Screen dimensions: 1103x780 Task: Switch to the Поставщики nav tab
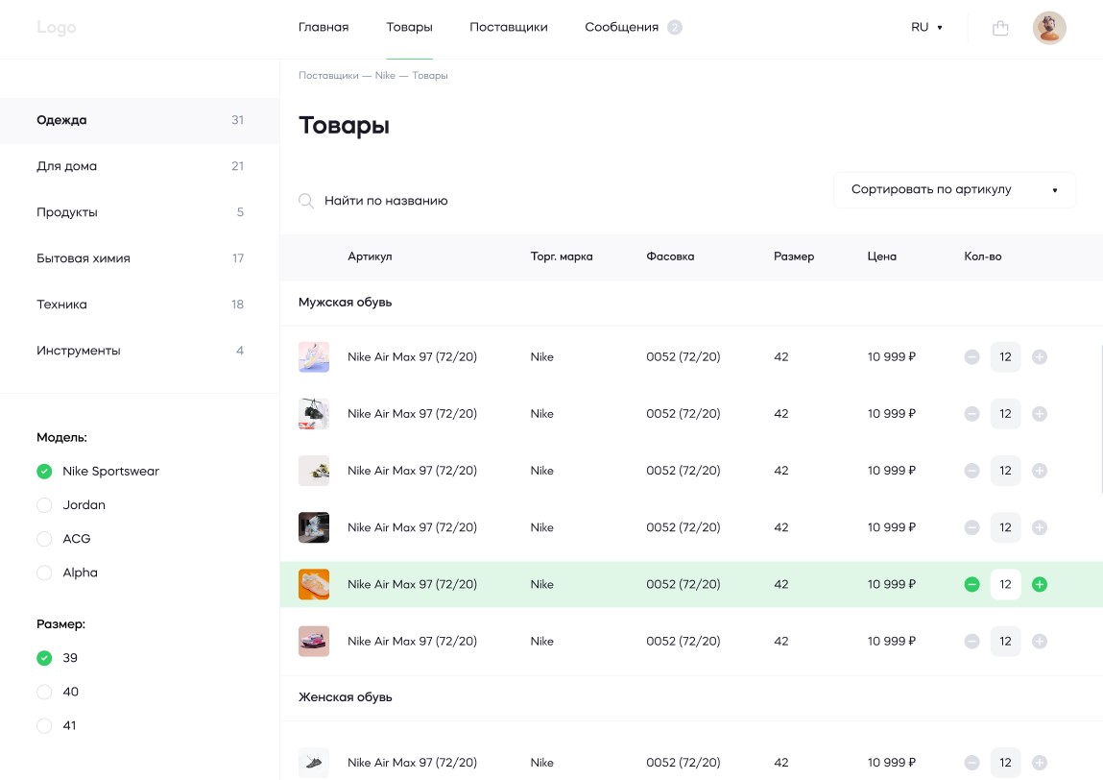pyautogui.click(x=509, y=28)
